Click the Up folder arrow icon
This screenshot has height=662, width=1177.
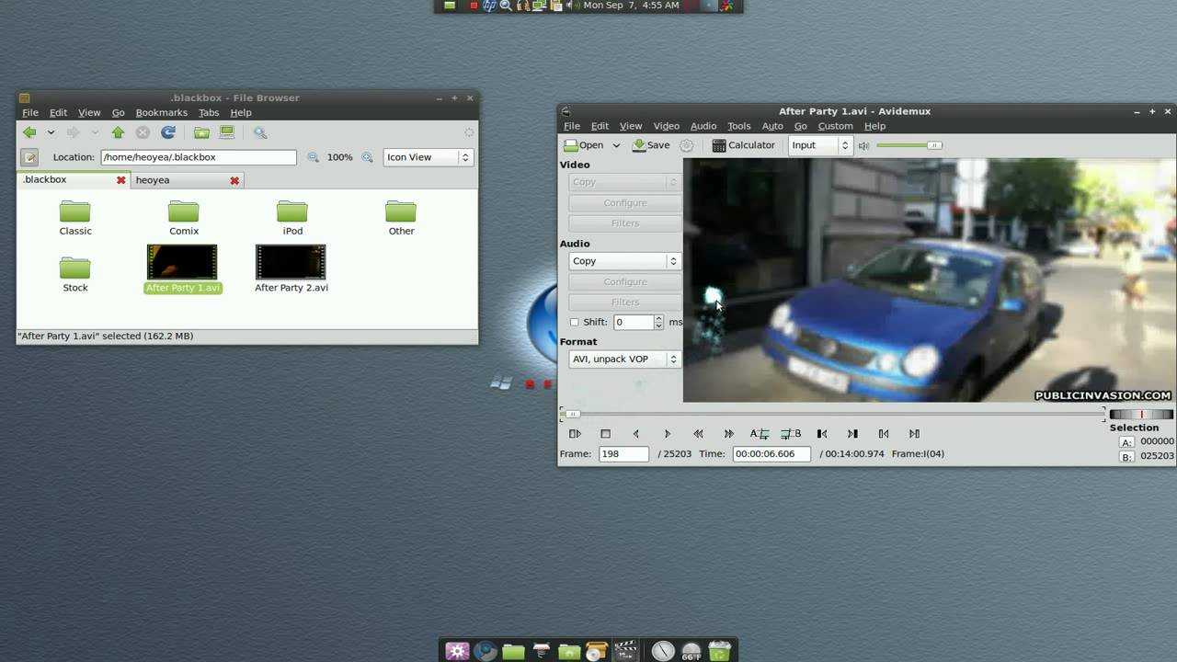(x=118, y=132)
